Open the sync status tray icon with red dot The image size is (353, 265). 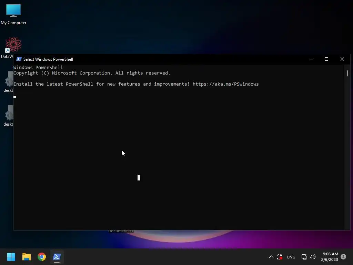coord(280,257)
